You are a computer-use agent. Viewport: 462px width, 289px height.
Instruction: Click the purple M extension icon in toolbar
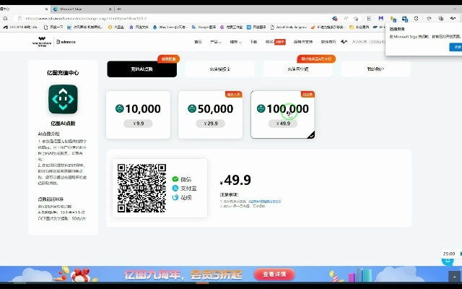[x=380, y=18]
